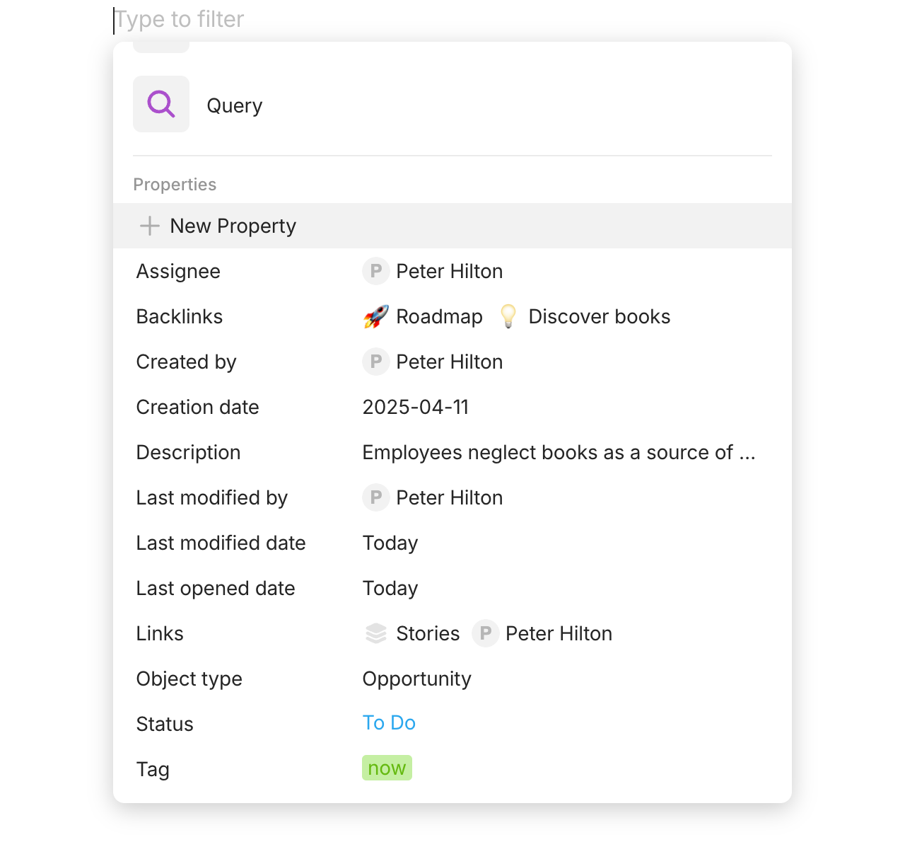Image resolution: width=905 pixels, height=842 pixels.
Task: Open the Discover books backlink
Action: coord(599,317)
